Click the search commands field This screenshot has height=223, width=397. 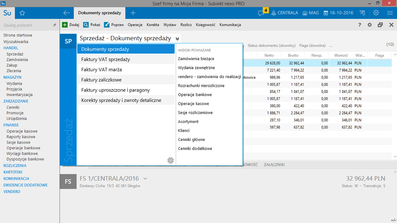coord(27,25)
